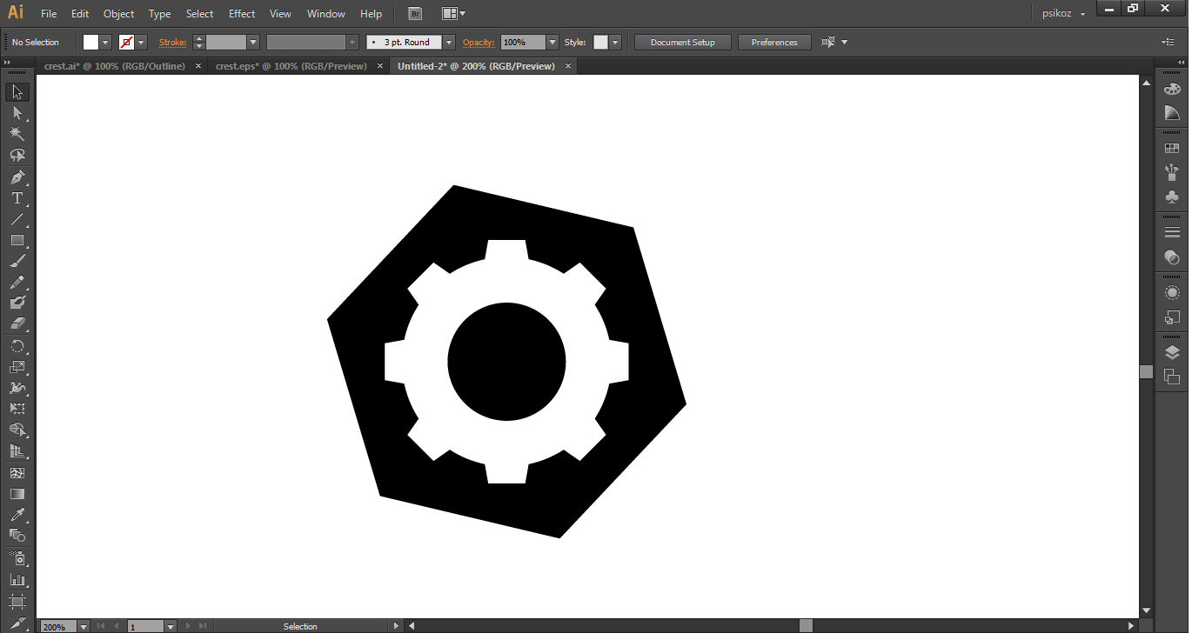
Task: Switch to the crest.eps tab
Action: click(291, 66)
